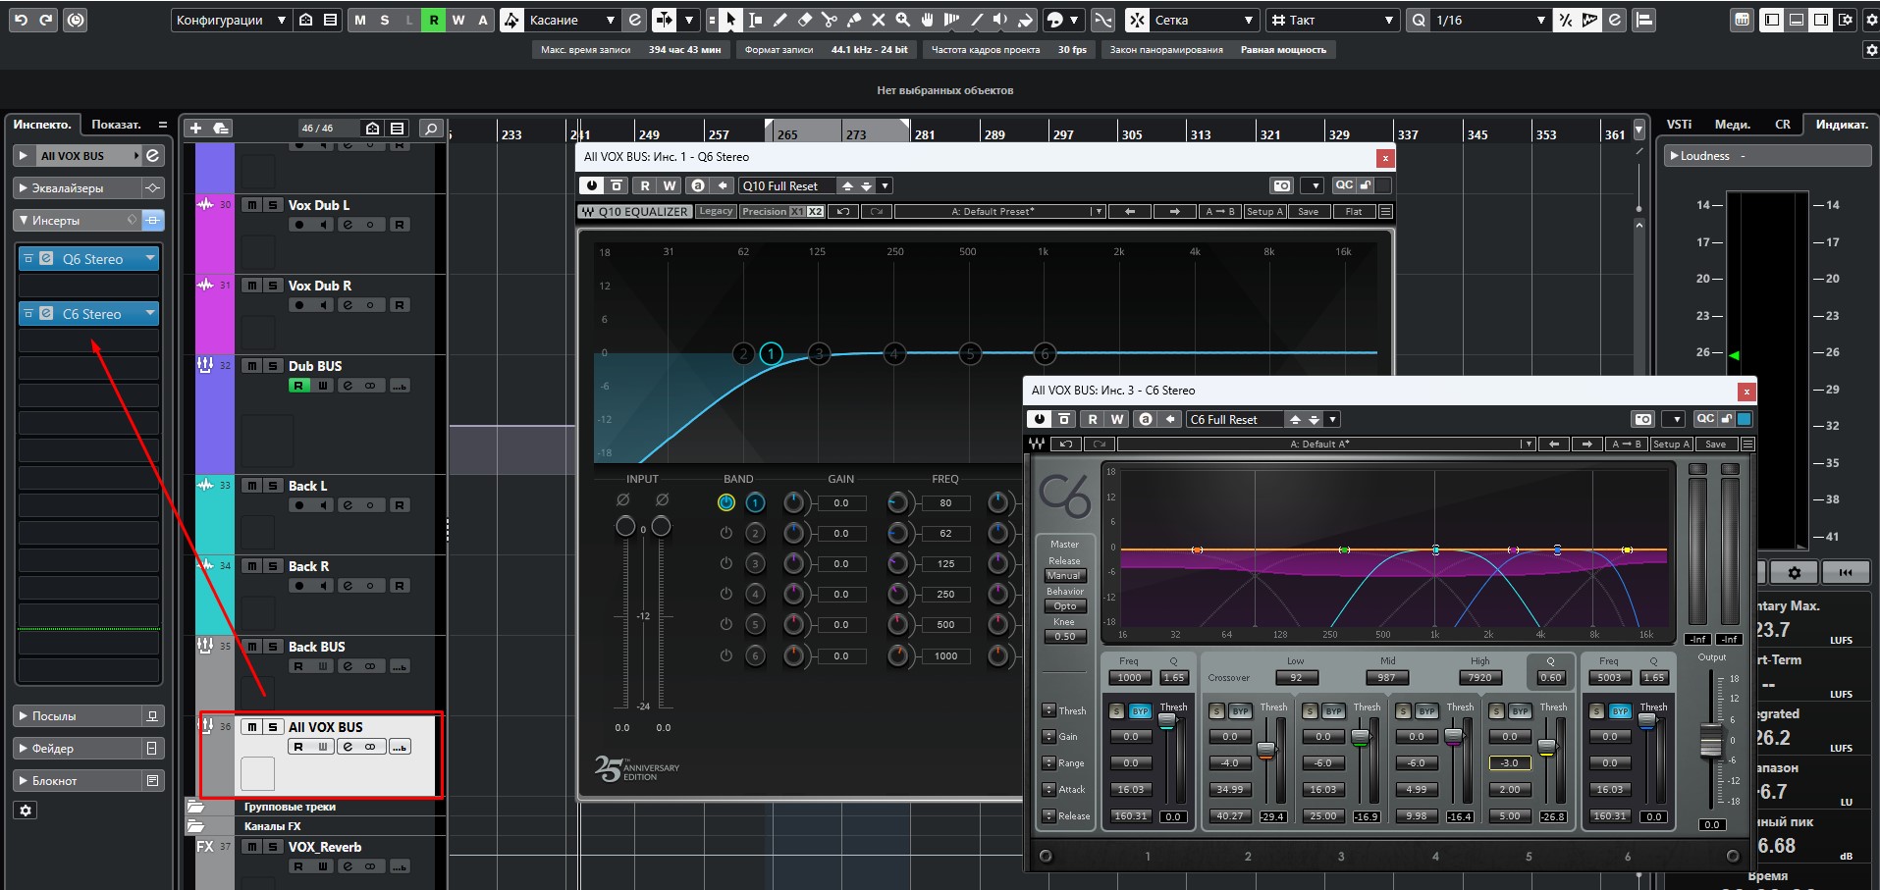Solo the Dub BUS track

click(272, 366)
